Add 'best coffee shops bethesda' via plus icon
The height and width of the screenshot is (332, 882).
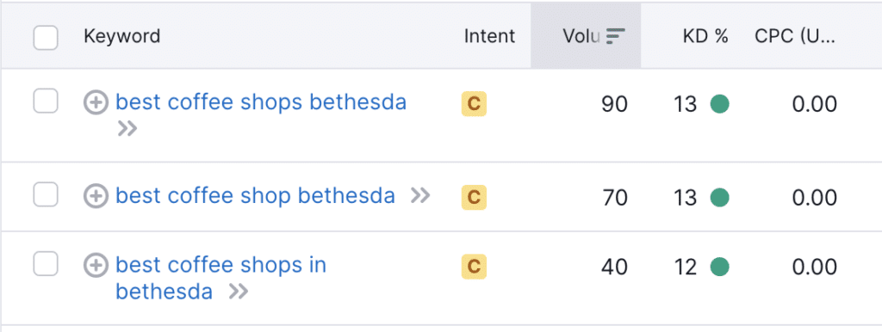pyautogui.click(x=96, y=103)
